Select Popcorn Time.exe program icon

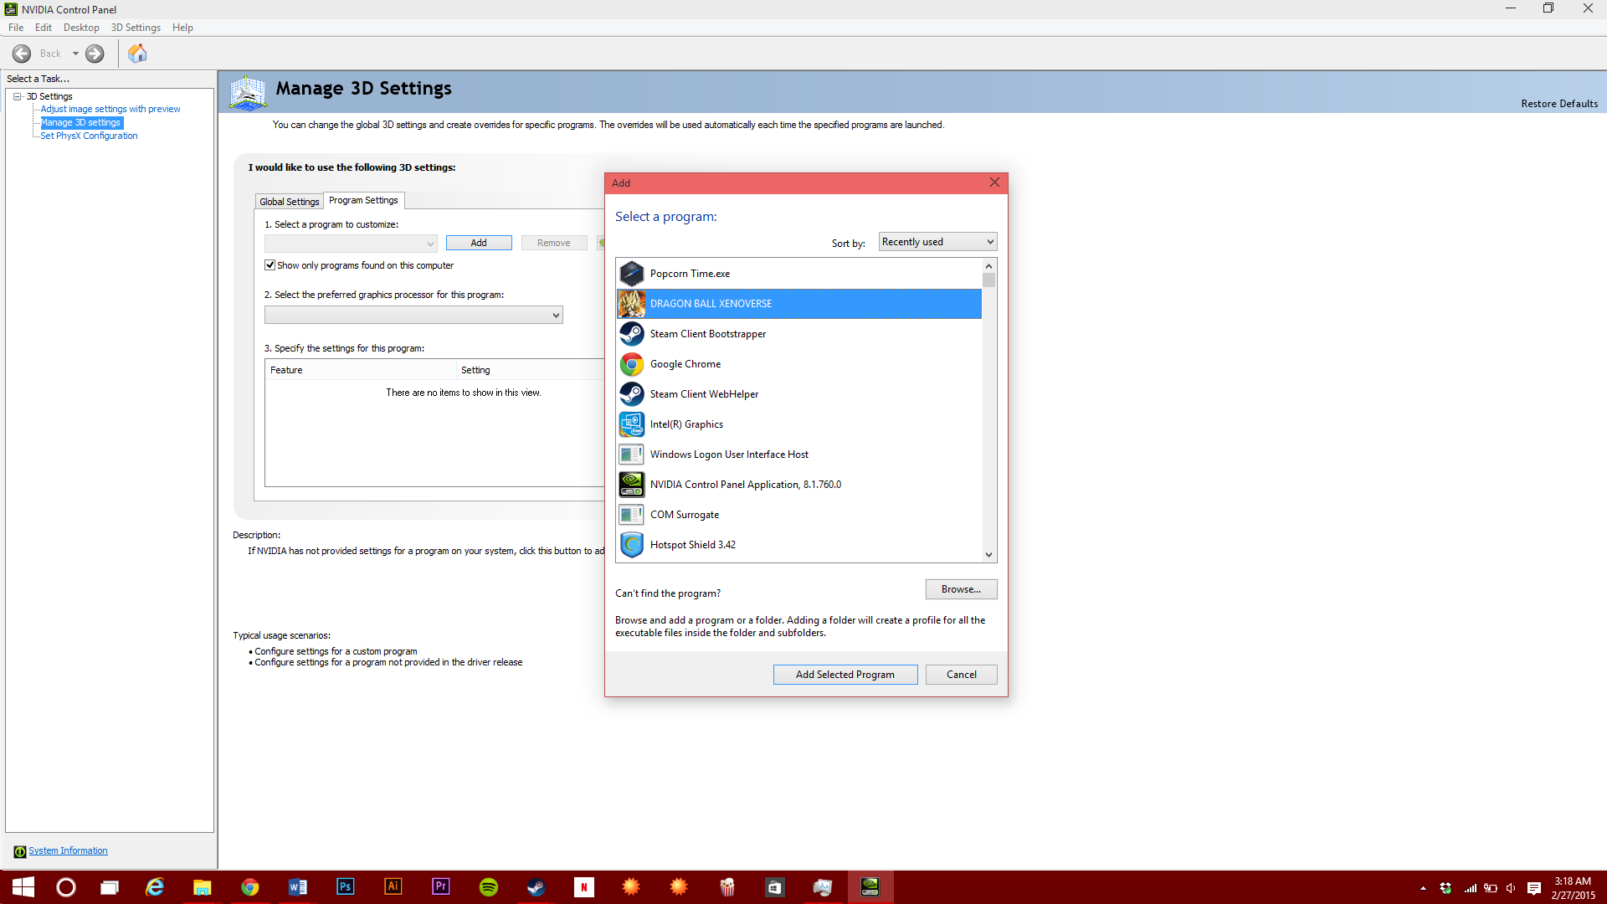tap(632, 274)
